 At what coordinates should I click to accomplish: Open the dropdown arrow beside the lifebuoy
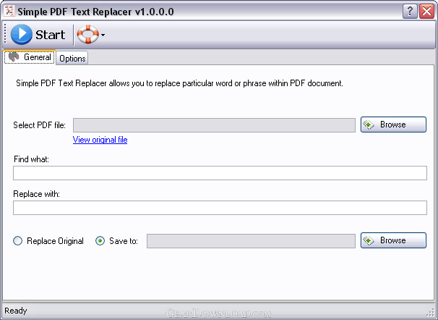tap(103, 35)
